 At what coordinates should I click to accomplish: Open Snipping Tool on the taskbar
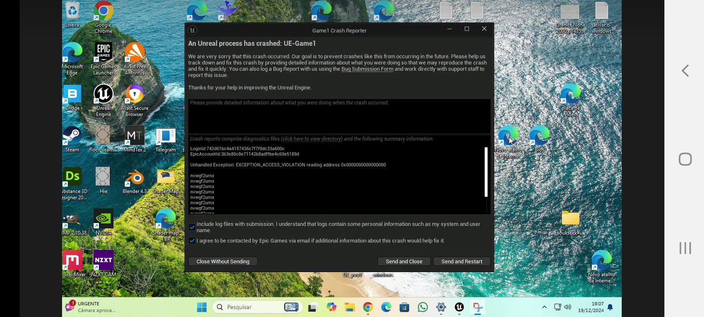coord(478,307)
